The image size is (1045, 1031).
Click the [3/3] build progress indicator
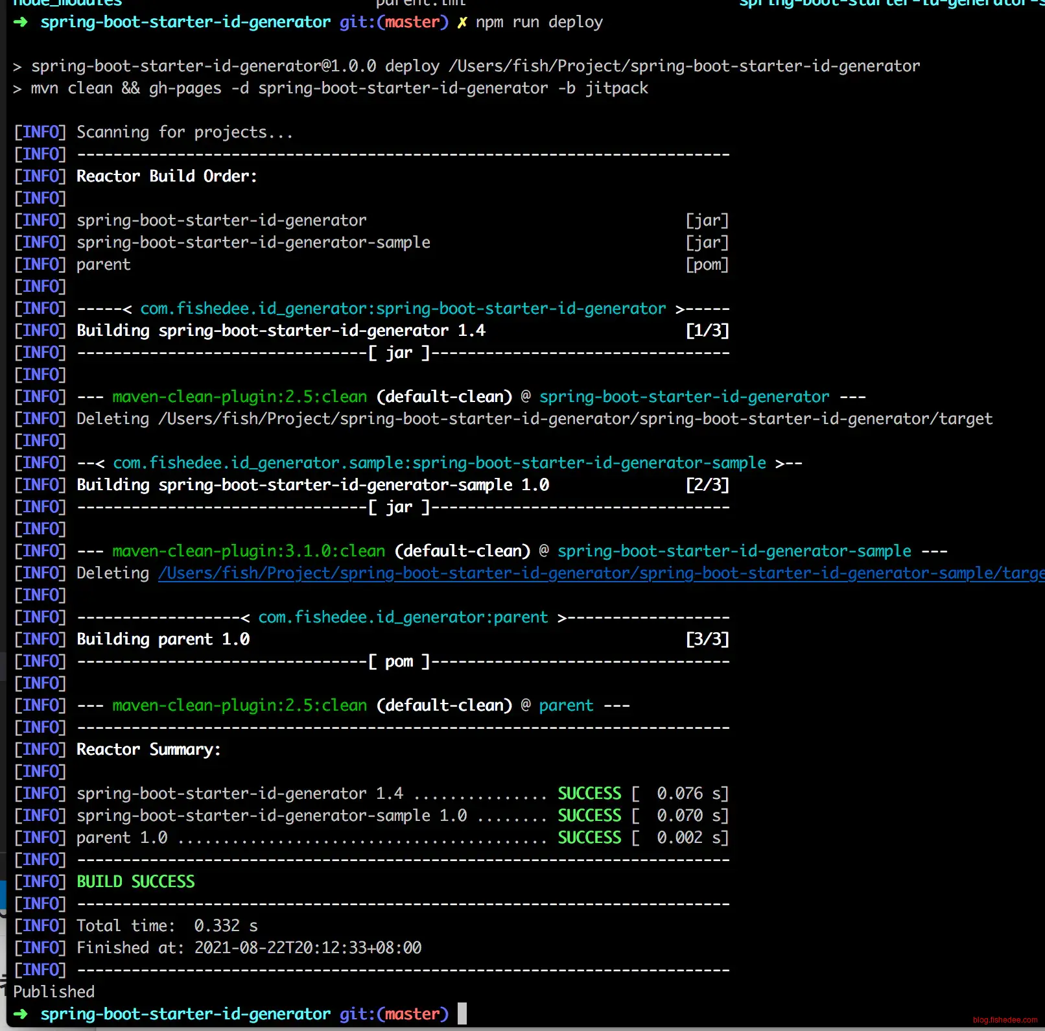(x=707, y=639)
